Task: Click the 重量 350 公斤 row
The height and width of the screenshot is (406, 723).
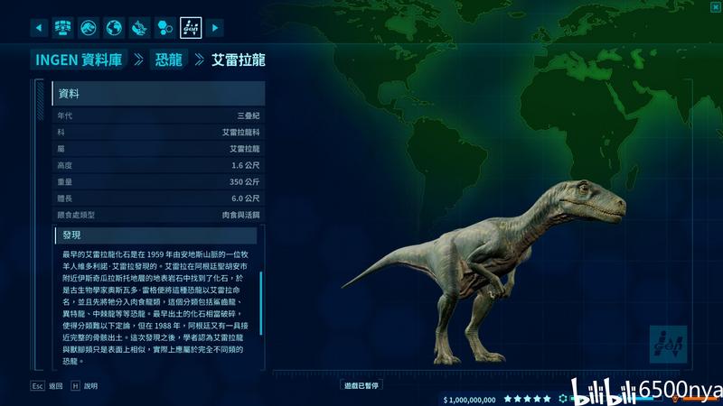Action: [159, 182]
